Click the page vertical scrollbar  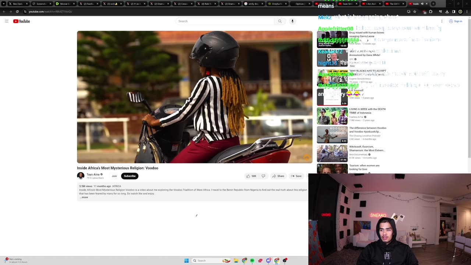[x=469, y=88]
